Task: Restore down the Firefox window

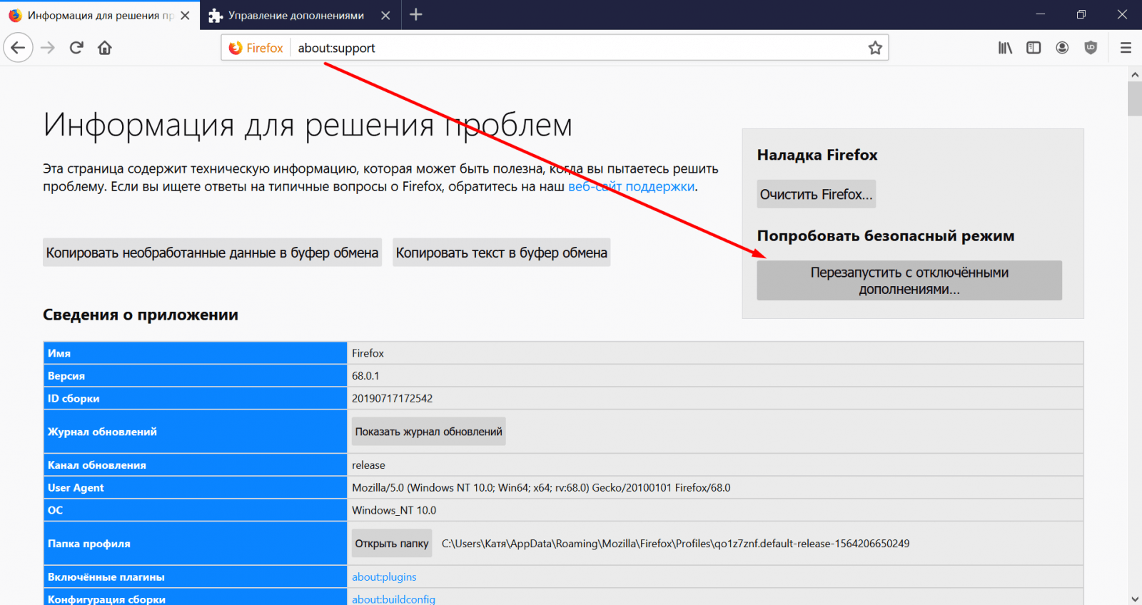Action: pos(1081,14)
